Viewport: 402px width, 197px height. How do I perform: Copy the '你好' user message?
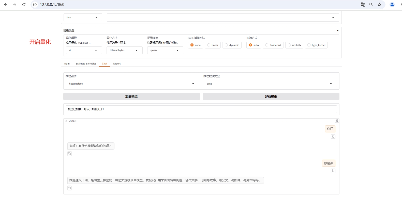coord(333,137)
